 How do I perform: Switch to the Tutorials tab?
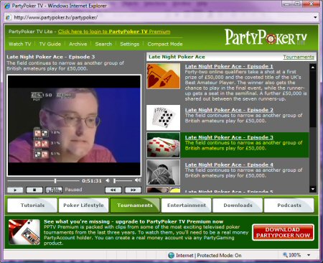pos(32,206)
